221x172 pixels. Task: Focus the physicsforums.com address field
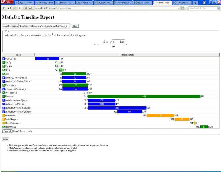(106, 8)
